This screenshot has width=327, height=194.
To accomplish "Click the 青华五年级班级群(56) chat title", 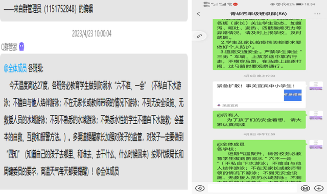I will point(259,14).
